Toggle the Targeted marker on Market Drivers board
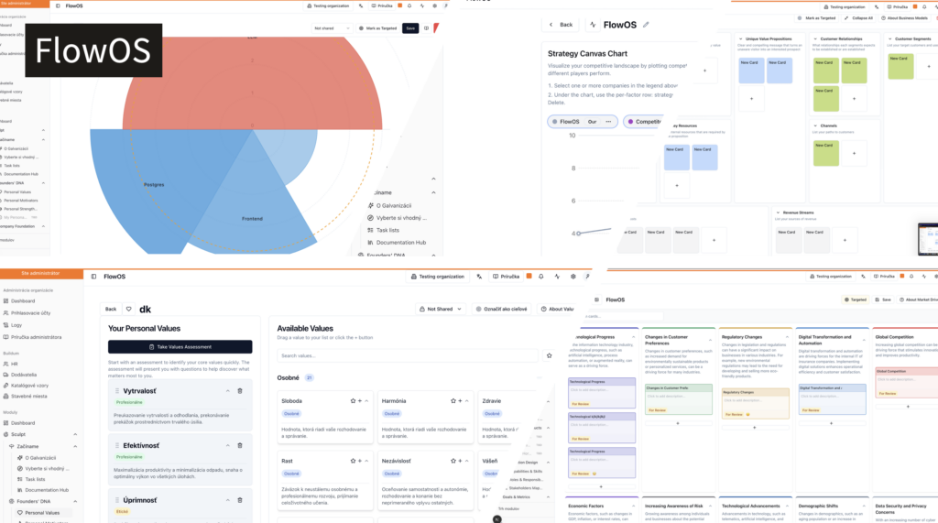This screenshot has width=938, height=523. [855, 300]
